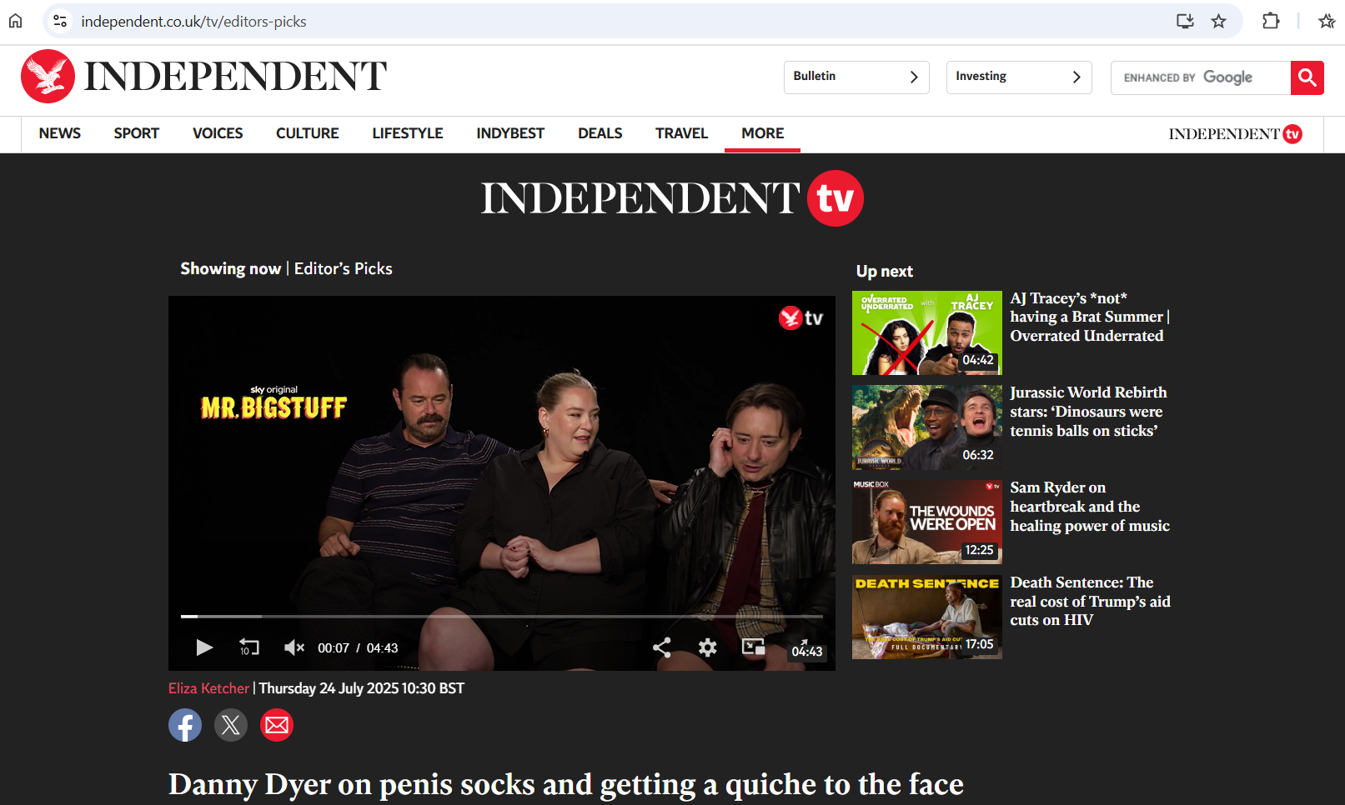Image resolution: width=1345 pixels, height=805 pixels.
Task: Open the CULTURE section
Action: pyautogui.click(x=308, y=133)
